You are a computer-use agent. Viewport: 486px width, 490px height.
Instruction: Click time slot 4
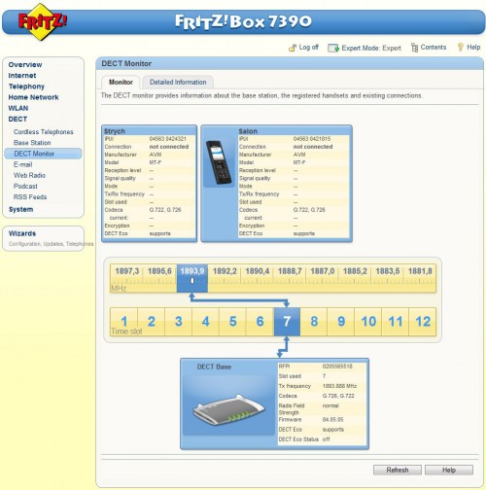pyautogui.click(x=206, y=322)
